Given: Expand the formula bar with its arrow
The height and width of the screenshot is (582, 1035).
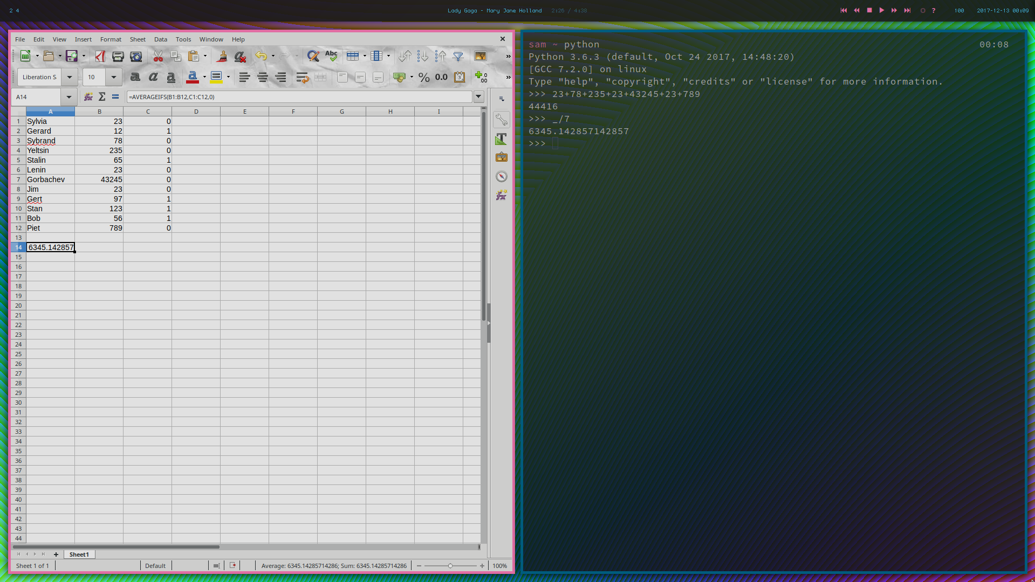Looking at the screenshot, I should click(478, 97).
